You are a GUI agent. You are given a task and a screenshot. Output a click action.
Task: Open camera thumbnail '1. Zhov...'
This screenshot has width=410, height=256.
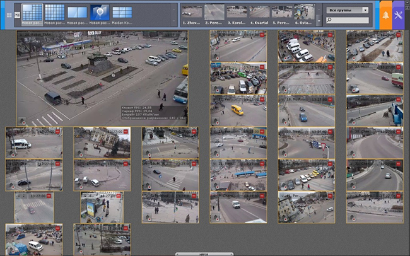192,13
